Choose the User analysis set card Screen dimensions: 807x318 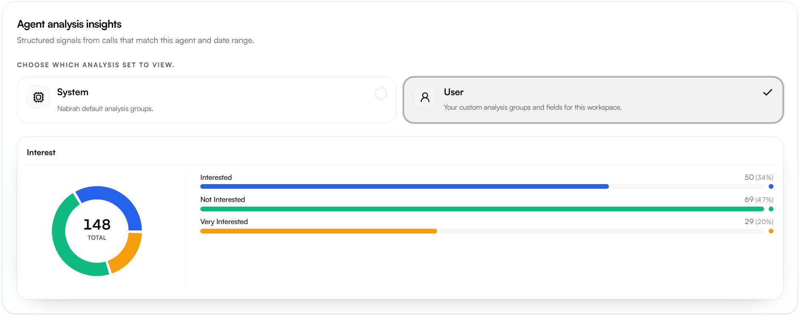593,100
